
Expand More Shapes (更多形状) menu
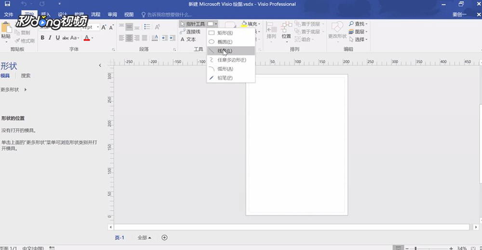[x=13, y=89]
